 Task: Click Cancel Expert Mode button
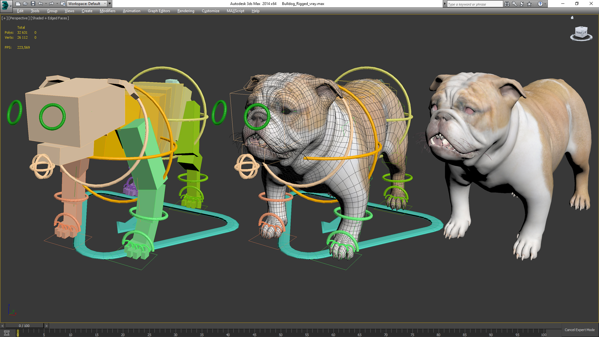(x=579, y=330)
